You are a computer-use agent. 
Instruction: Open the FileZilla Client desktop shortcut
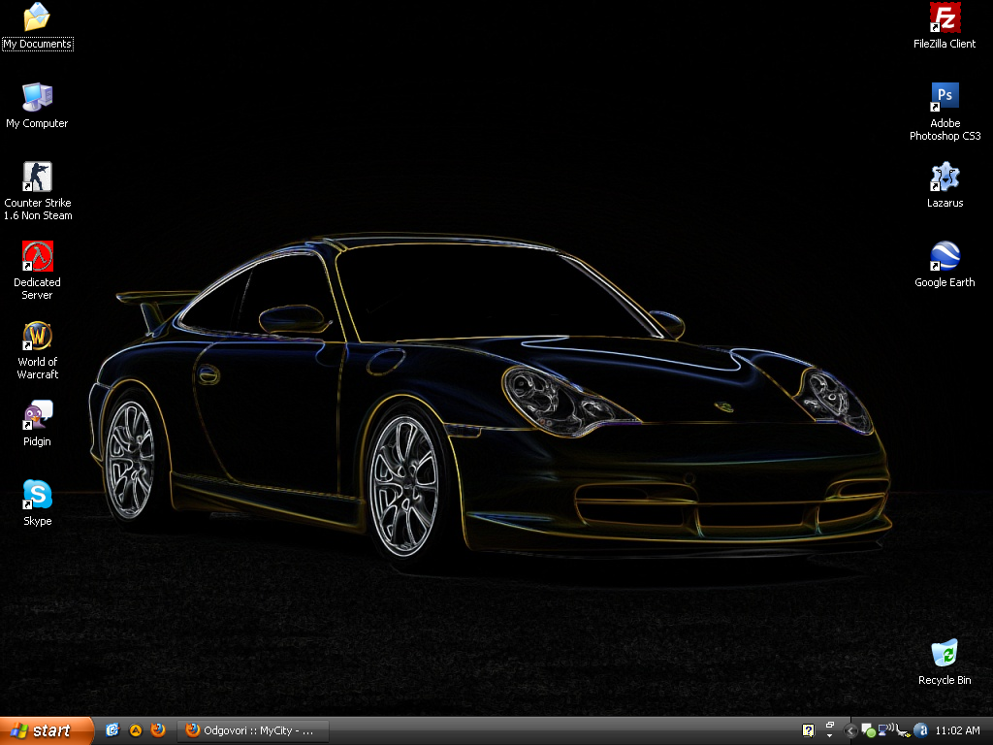pyautogui.click(x=945, y=18)
